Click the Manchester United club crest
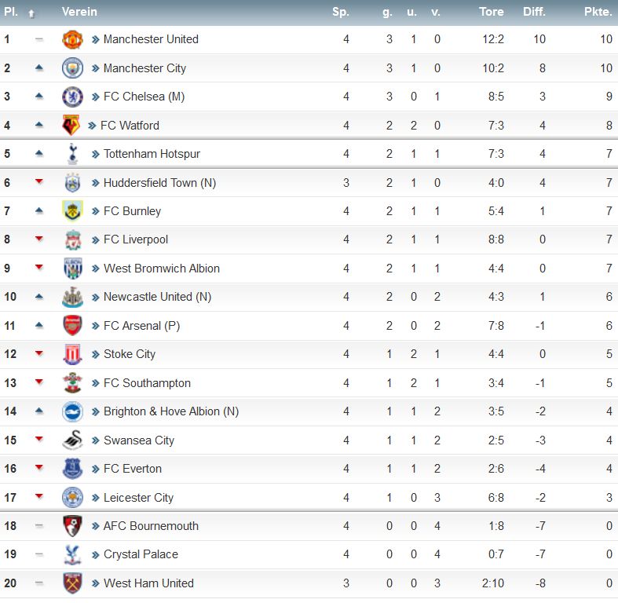618x603 pixels. tap(72, 39)
